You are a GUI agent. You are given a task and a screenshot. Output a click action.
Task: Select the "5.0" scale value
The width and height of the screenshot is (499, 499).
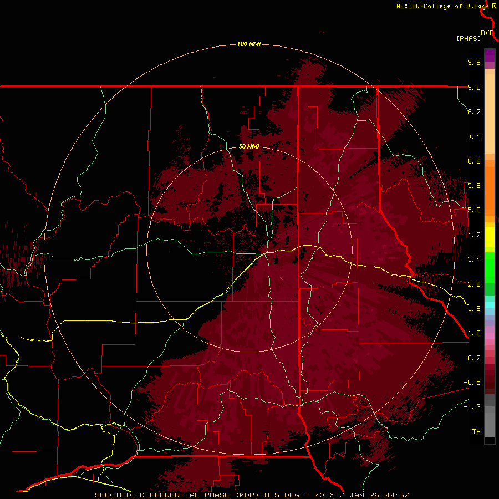[474, 210]
